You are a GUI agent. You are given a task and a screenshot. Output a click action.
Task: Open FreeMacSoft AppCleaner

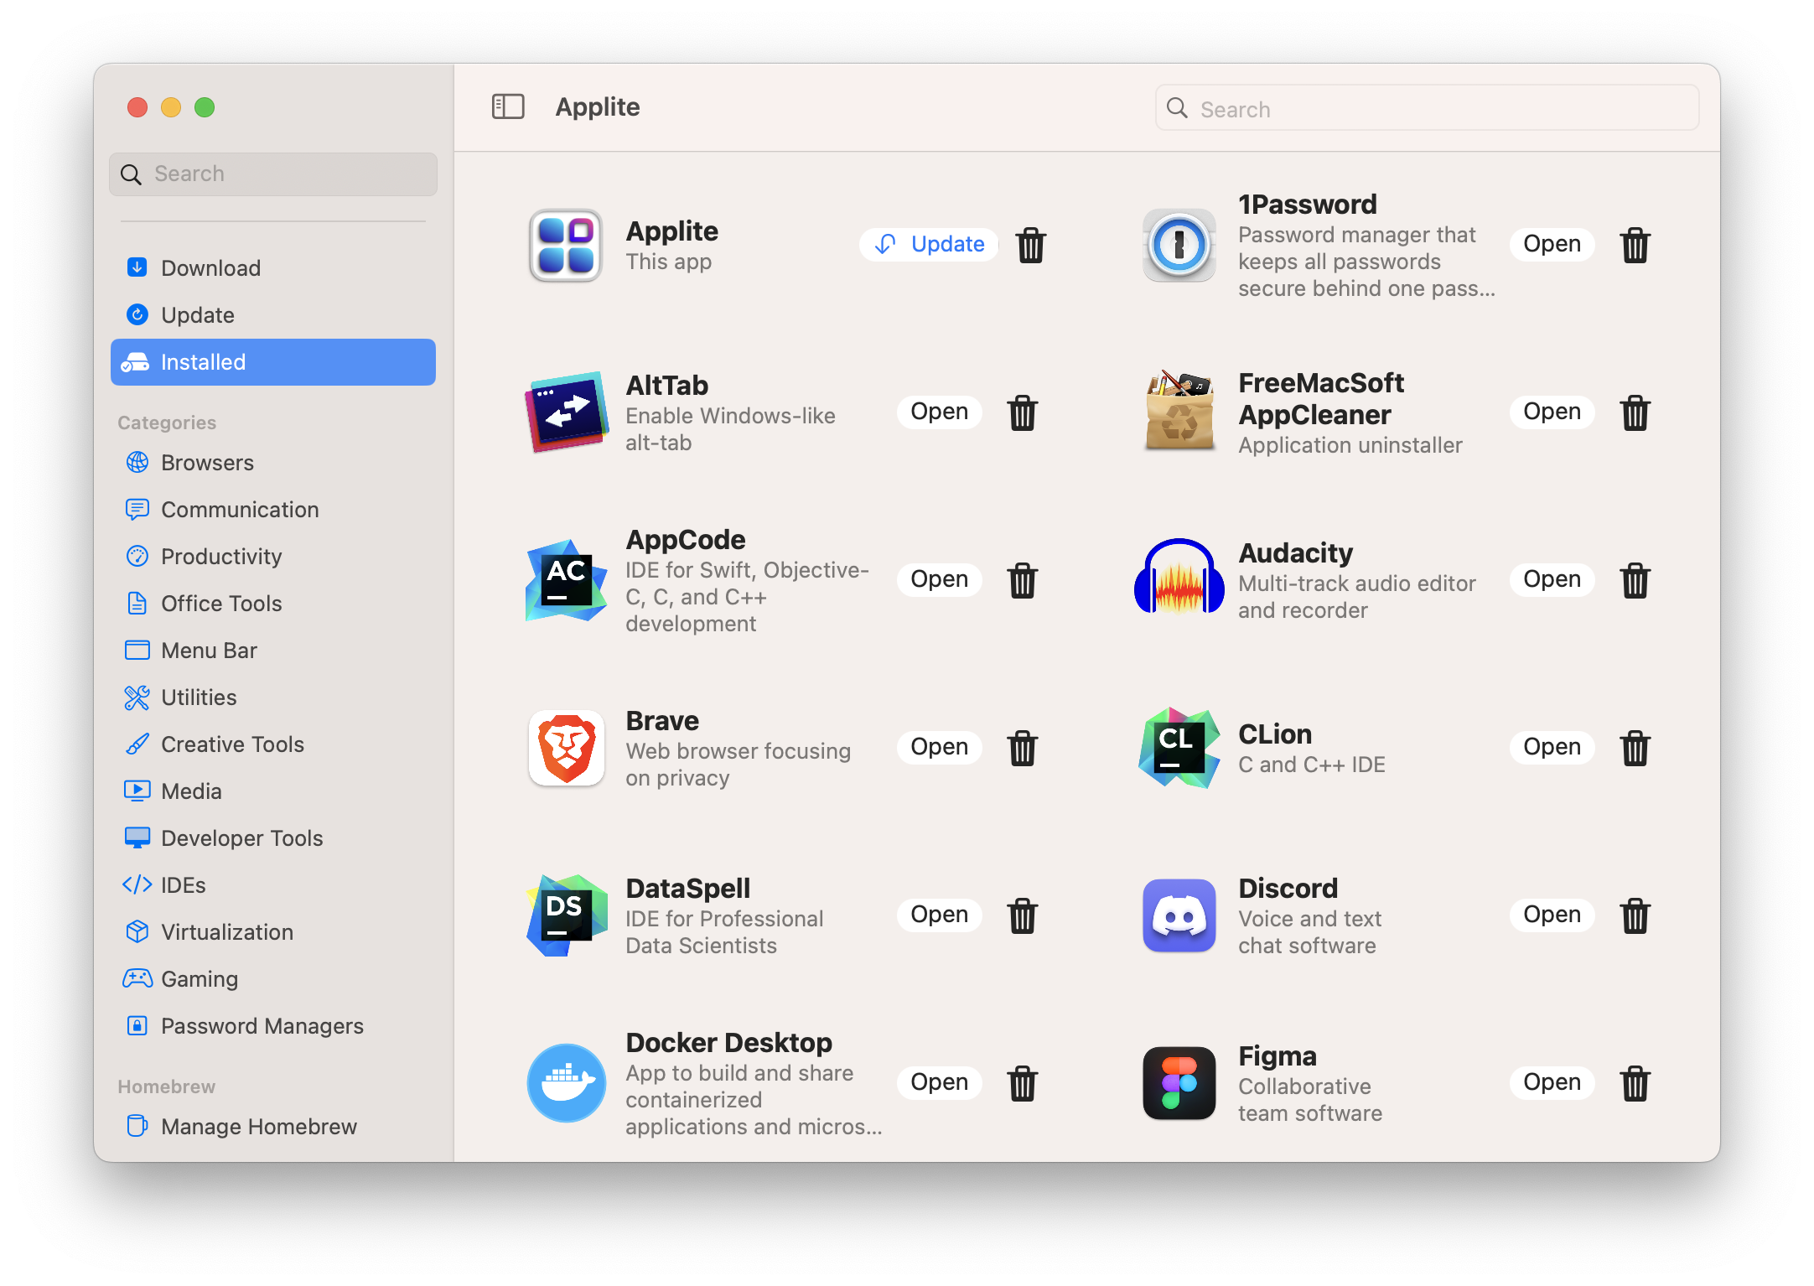tap(1552, 412)
